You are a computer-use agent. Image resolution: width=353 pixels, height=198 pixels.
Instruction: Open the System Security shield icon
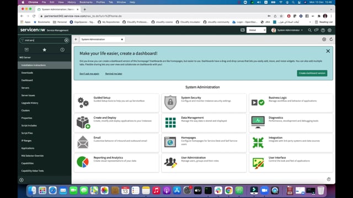point(170,103)
